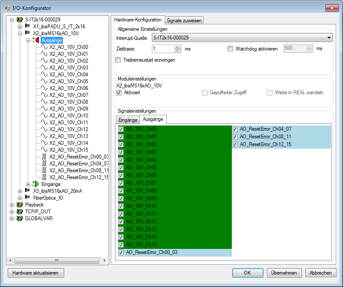Click the Übernehmen button
The height and width of the screenshot is (287, 343).
284,273
